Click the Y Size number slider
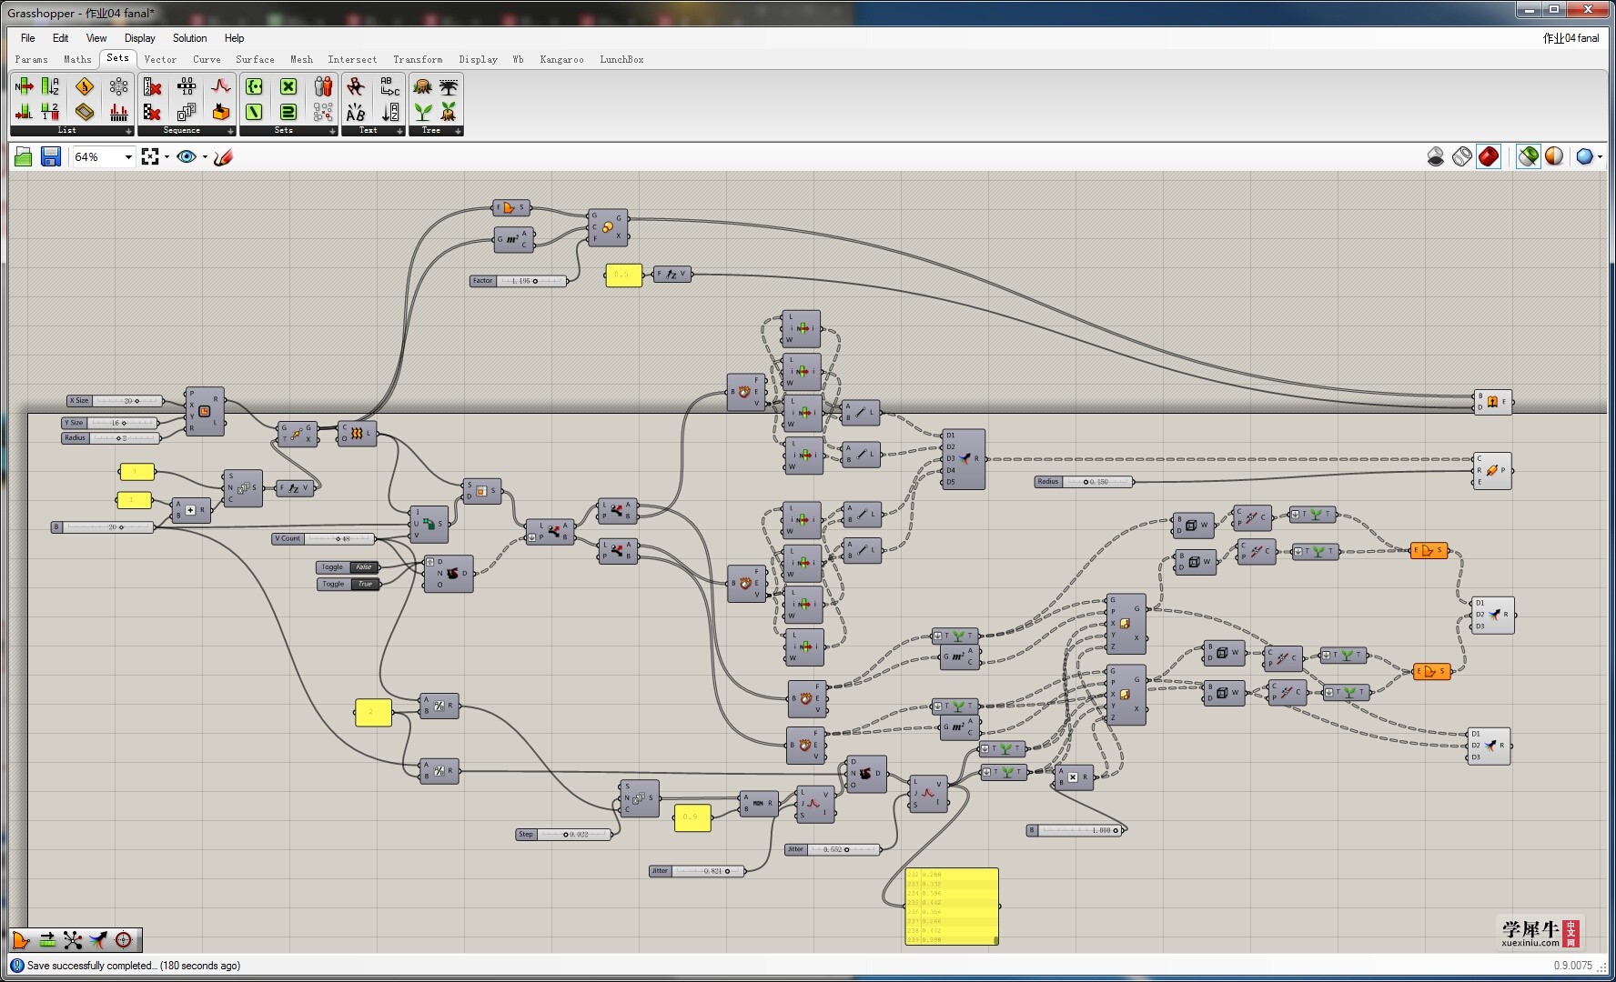Screen dimensions: 1616x982 pyautogui.click(x=110, y=423)
